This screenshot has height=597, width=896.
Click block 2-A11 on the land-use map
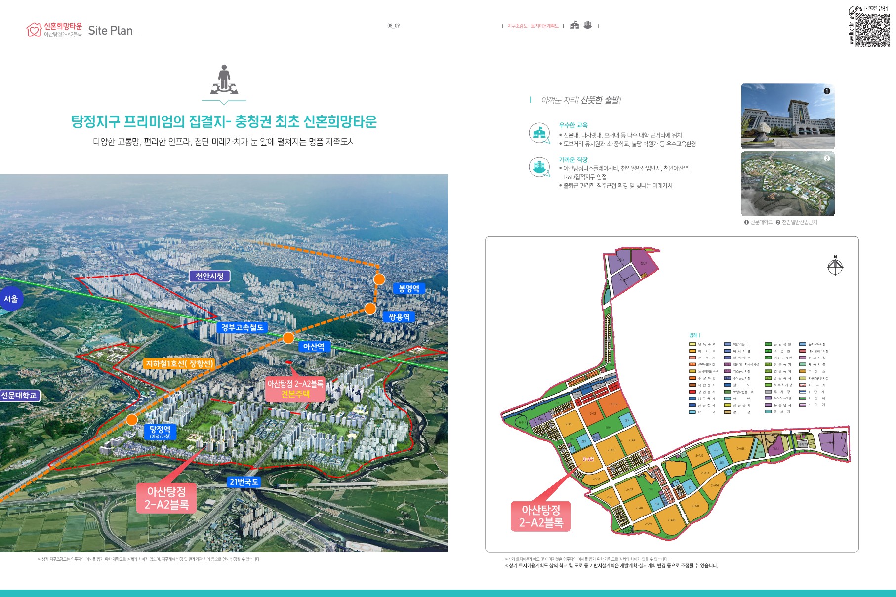tap(695, 506)
